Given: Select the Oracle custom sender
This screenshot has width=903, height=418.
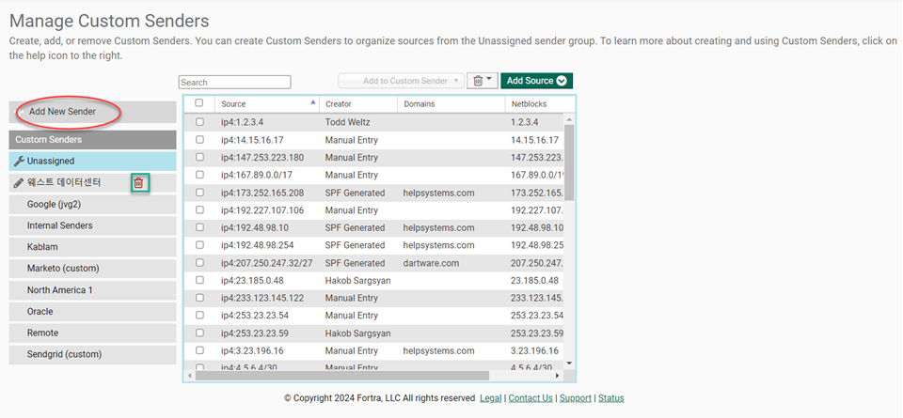Looking at the screenshot, I should [92, 311].
